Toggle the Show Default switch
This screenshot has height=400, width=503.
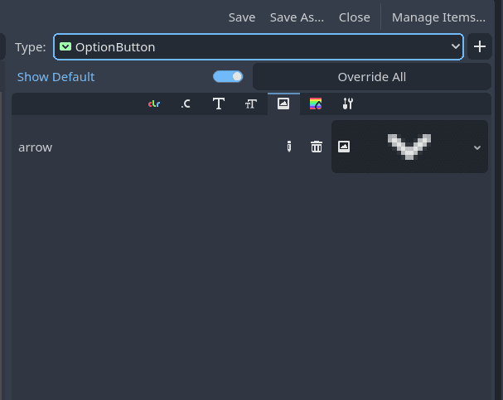[x=228, y=76]
